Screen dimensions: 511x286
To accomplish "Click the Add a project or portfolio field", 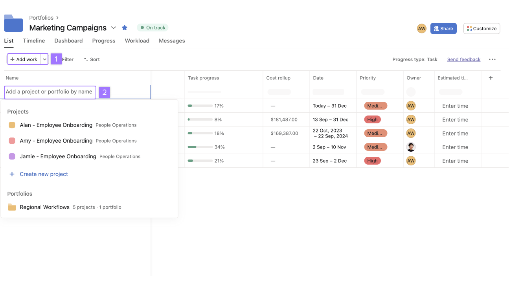I will (x=50, y=92).
